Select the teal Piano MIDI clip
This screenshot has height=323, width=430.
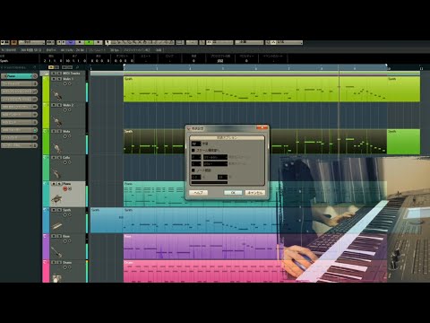[155, 194]
